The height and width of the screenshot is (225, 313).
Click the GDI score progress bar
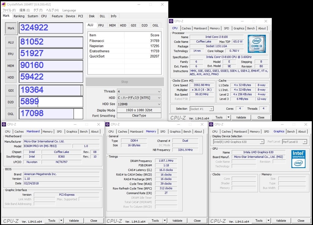51,90
